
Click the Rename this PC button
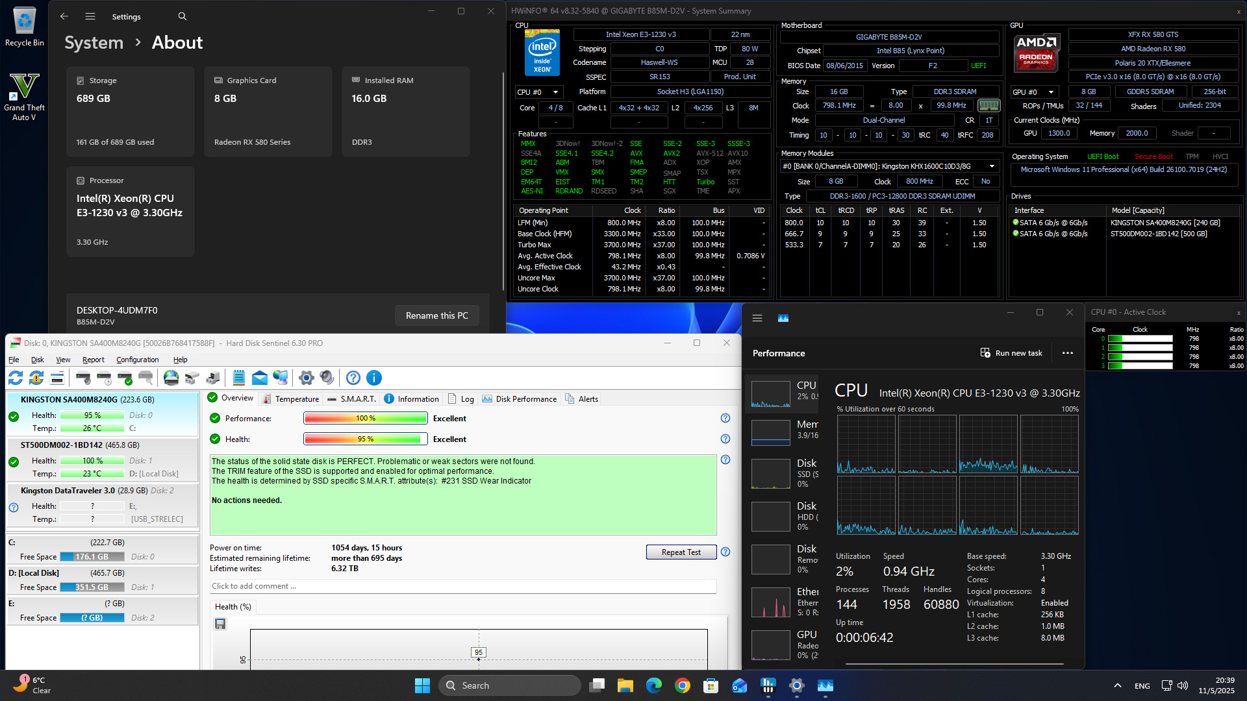pos(436,315)
